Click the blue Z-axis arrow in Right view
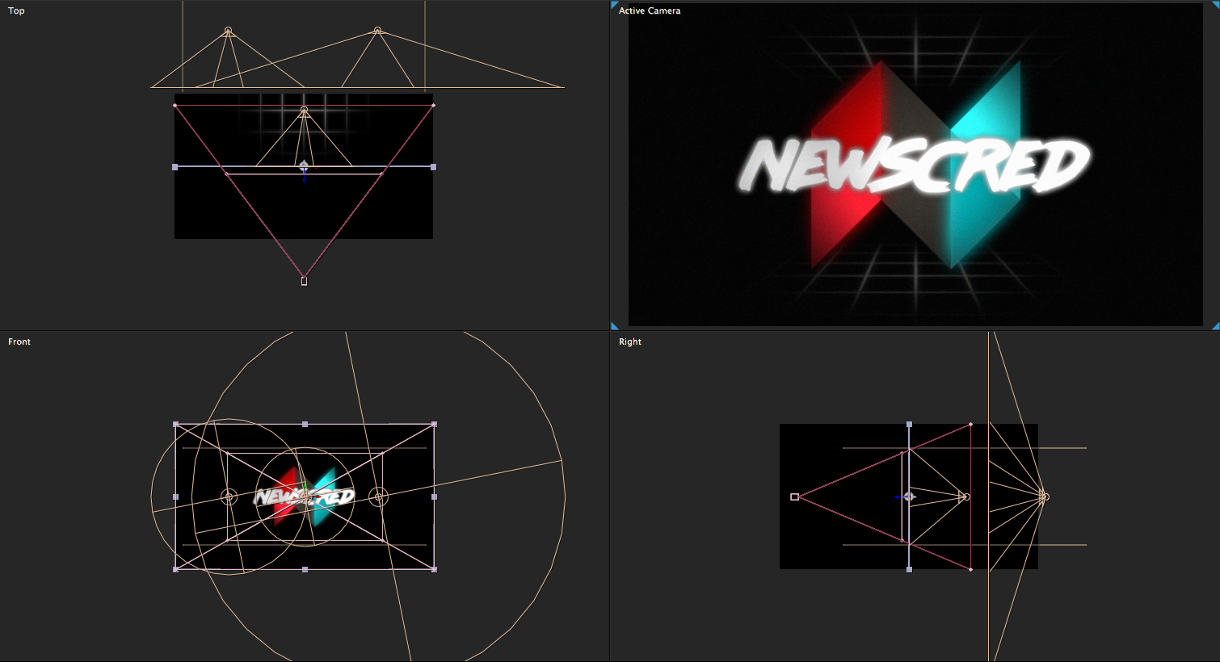This screenshot has height=662, width=1220. [898, 497]
